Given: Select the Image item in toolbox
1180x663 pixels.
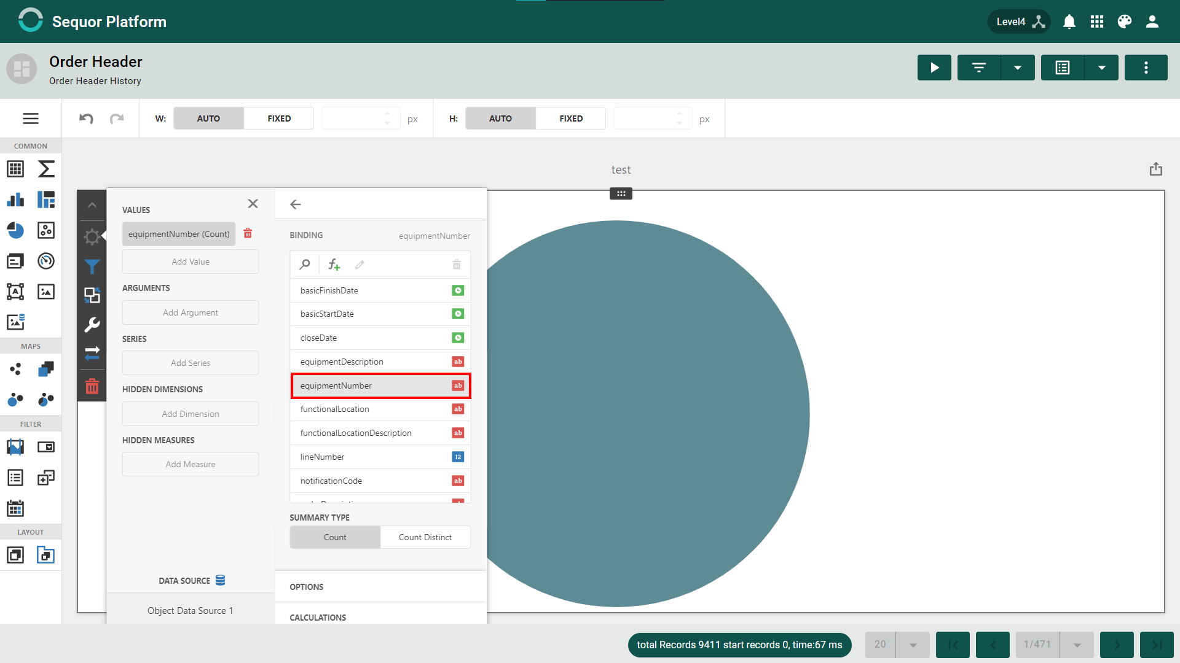Looking at the screenshot, I should 46,292.
